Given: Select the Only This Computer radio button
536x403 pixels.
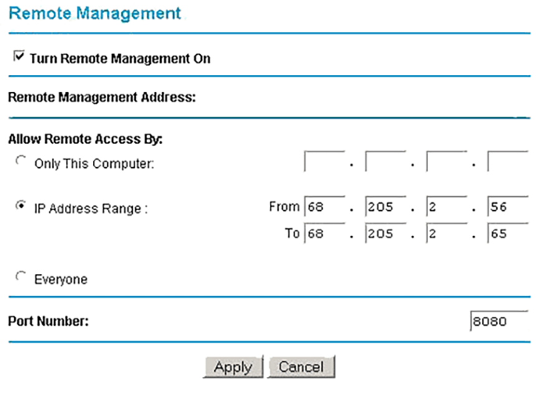Looking at the screenshot, I should (21, 162).
